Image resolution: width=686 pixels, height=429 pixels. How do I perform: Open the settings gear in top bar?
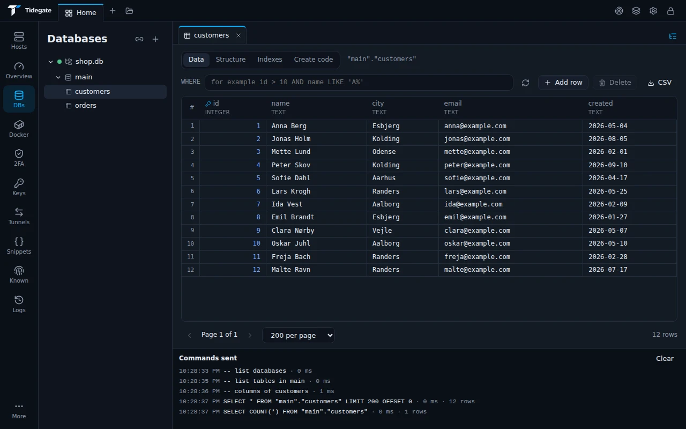click(653, 11)
